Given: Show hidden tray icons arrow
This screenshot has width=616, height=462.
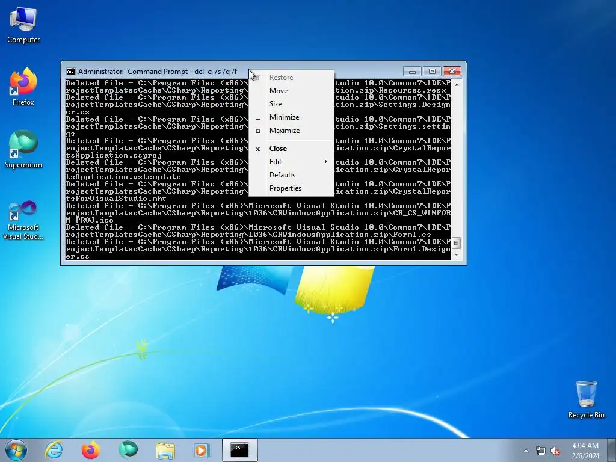Looking at the screenshot, I should click(x=526, y=451).
